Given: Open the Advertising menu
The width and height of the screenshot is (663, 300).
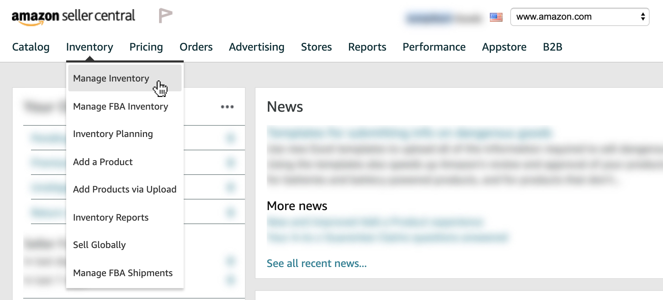Looking at the screenshot, I should [x=257, y=47].
